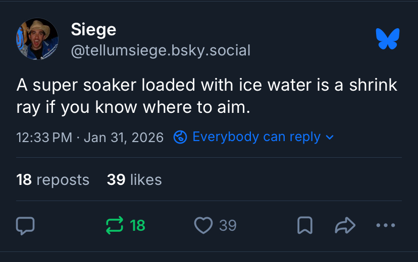Click the green repost arrows icon
The width and height of the screenshot is (418, 262).
click(x=115, y=225)
